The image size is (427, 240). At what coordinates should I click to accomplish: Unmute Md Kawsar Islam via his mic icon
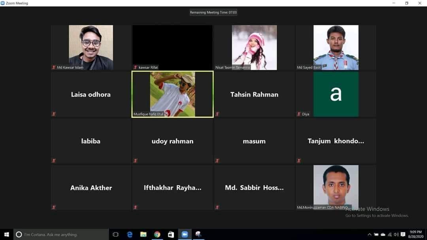pyautogui.click(x=54, y=67)
